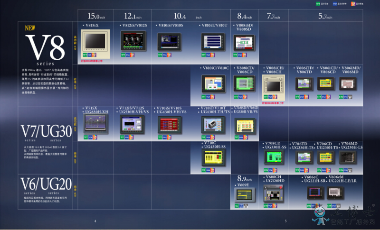Viewport: 380px width, 230px height.
Task: Click the red release note under V808iCH image
Action: [x=273, y=103]
